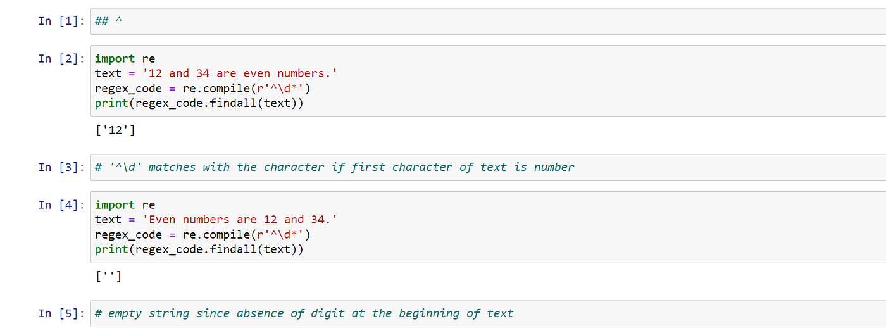Click the print statement in cell 2
The height and width of the screenshot is (333, 886).
pos(199,103)
